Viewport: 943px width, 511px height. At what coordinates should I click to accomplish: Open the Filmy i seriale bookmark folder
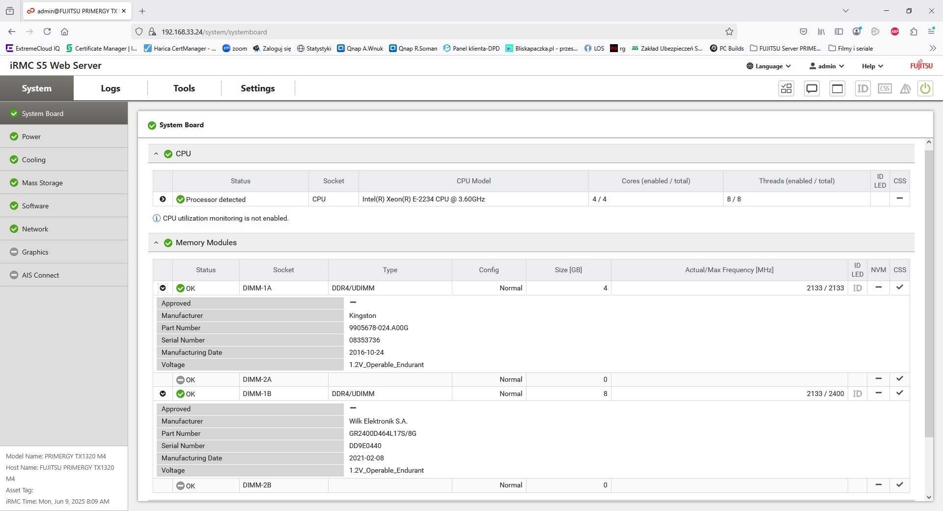(x=851, y=48)
